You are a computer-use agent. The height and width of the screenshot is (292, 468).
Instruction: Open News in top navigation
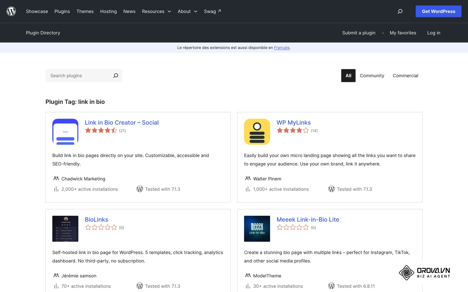point(129,11)
